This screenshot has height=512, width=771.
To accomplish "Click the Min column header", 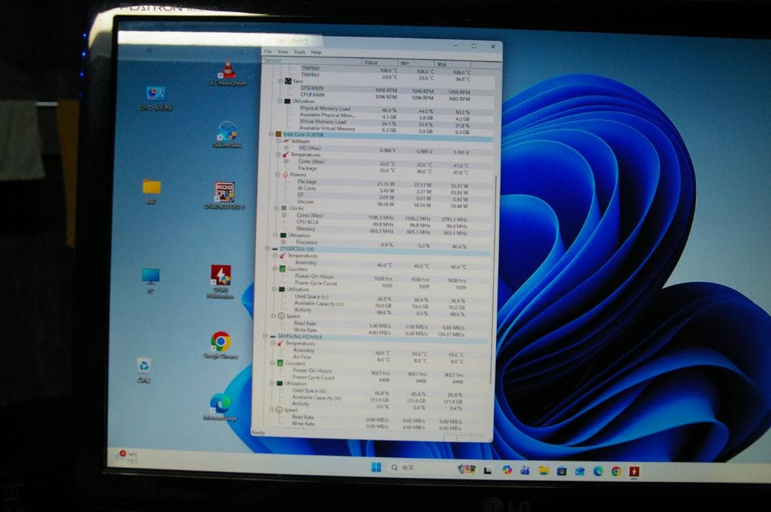I will [416, 63].
